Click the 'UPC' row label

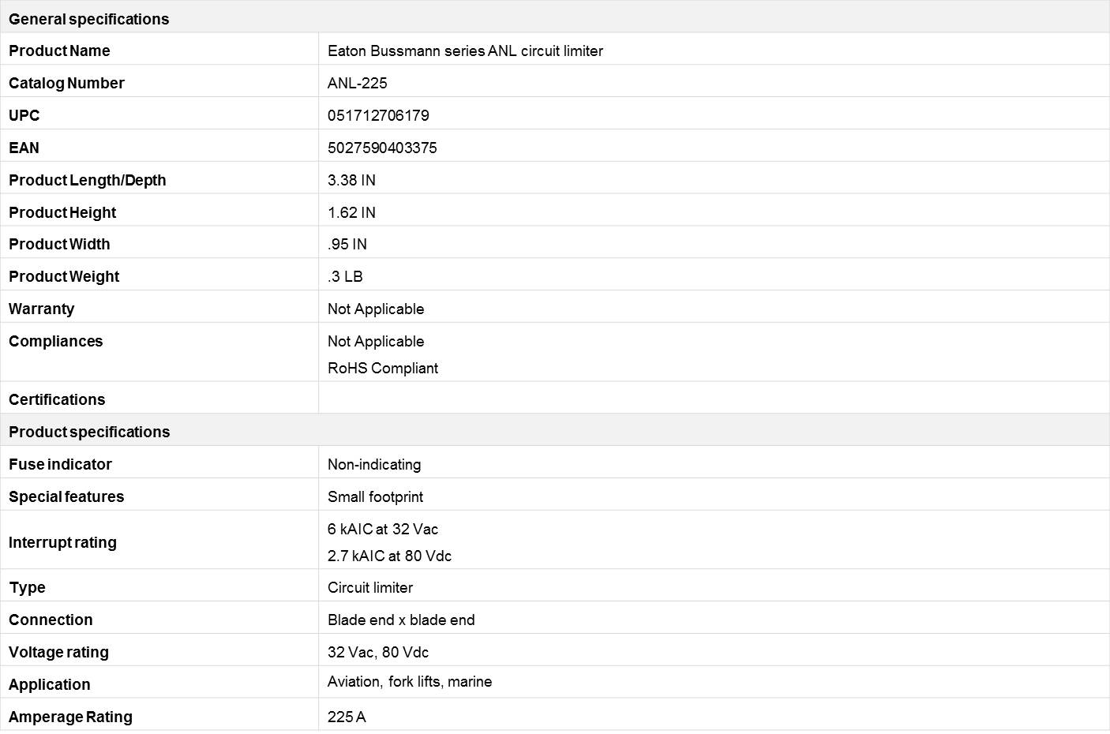[x=24, y=115]
